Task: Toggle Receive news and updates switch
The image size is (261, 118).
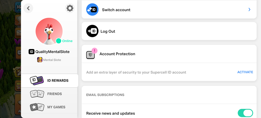Action: [245, 113]
